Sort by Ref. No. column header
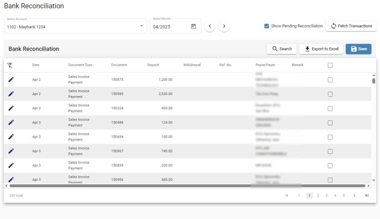Screen dimensions: 380x219 (226, 65)
